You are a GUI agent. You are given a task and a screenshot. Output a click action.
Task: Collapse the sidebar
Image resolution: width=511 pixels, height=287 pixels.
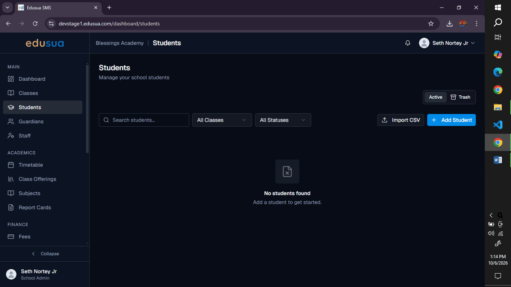click(45, 254)
